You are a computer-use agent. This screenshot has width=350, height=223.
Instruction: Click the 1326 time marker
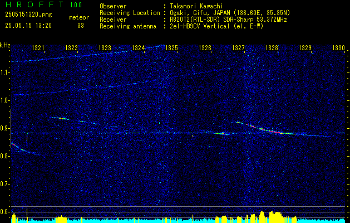pyautogui.click(x=205, y=47)
